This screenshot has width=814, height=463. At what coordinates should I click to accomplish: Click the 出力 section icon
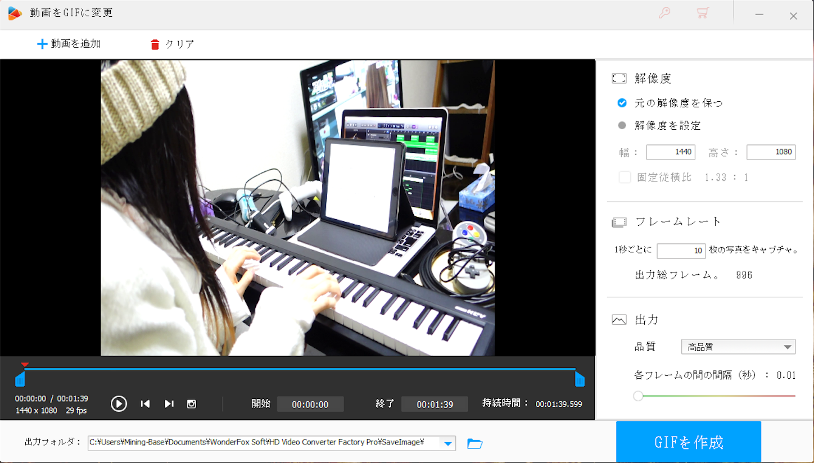click(618, 319)
